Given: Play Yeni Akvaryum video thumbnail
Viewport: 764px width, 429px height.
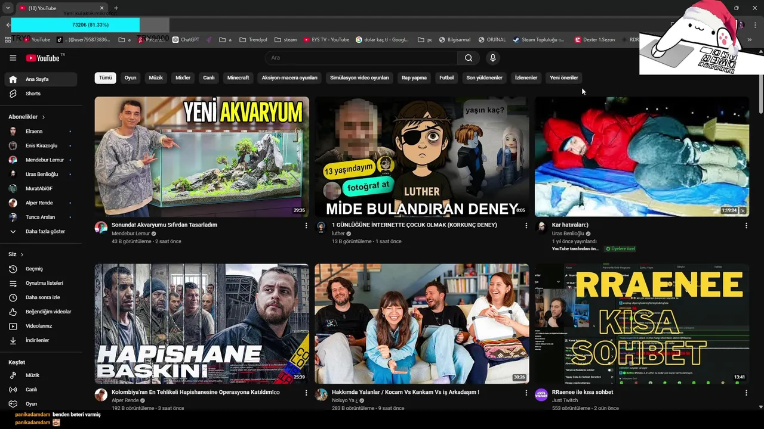Looking at the screenshot, I should (x=202, y=157).
